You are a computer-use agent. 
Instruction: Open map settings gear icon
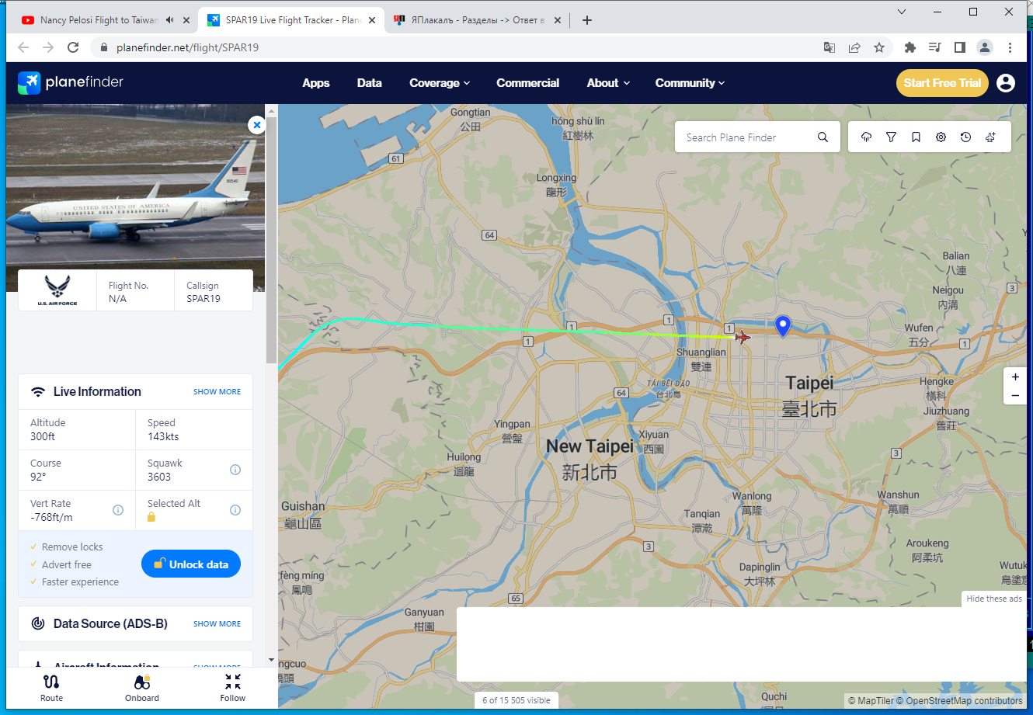point(941,137)
